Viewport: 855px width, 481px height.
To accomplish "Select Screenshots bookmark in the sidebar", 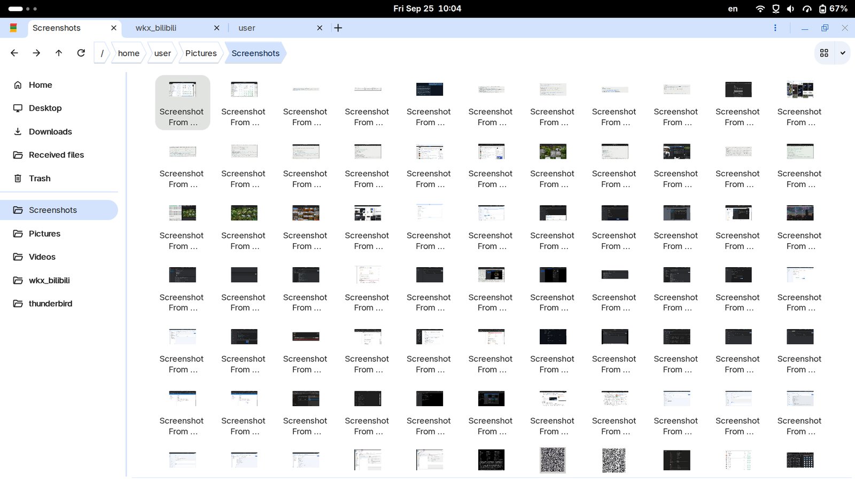I will (x=59, y=210).
